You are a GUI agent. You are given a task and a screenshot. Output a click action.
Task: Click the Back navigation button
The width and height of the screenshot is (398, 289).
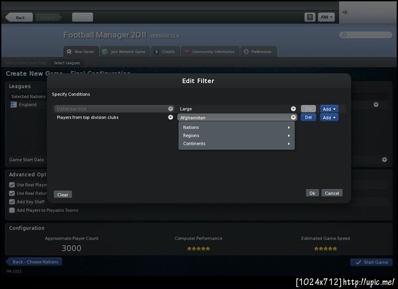coord(19,17)
